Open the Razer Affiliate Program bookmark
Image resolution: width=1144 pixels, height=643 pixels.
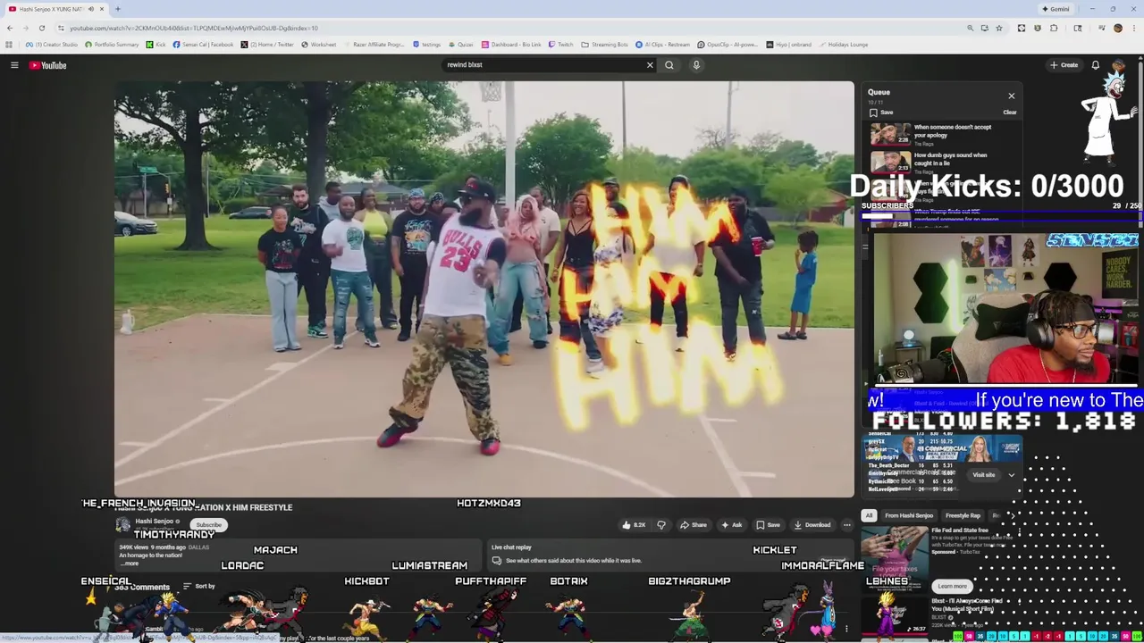pos(374,45)
